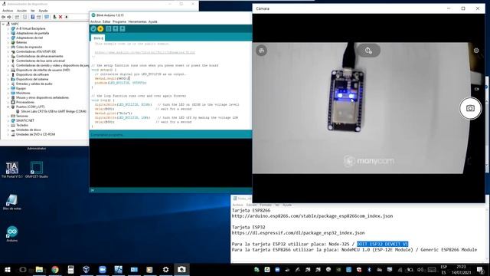Click the Camera app taskbar icon
The width and height of the screenshot is (490, 276).
181,269
